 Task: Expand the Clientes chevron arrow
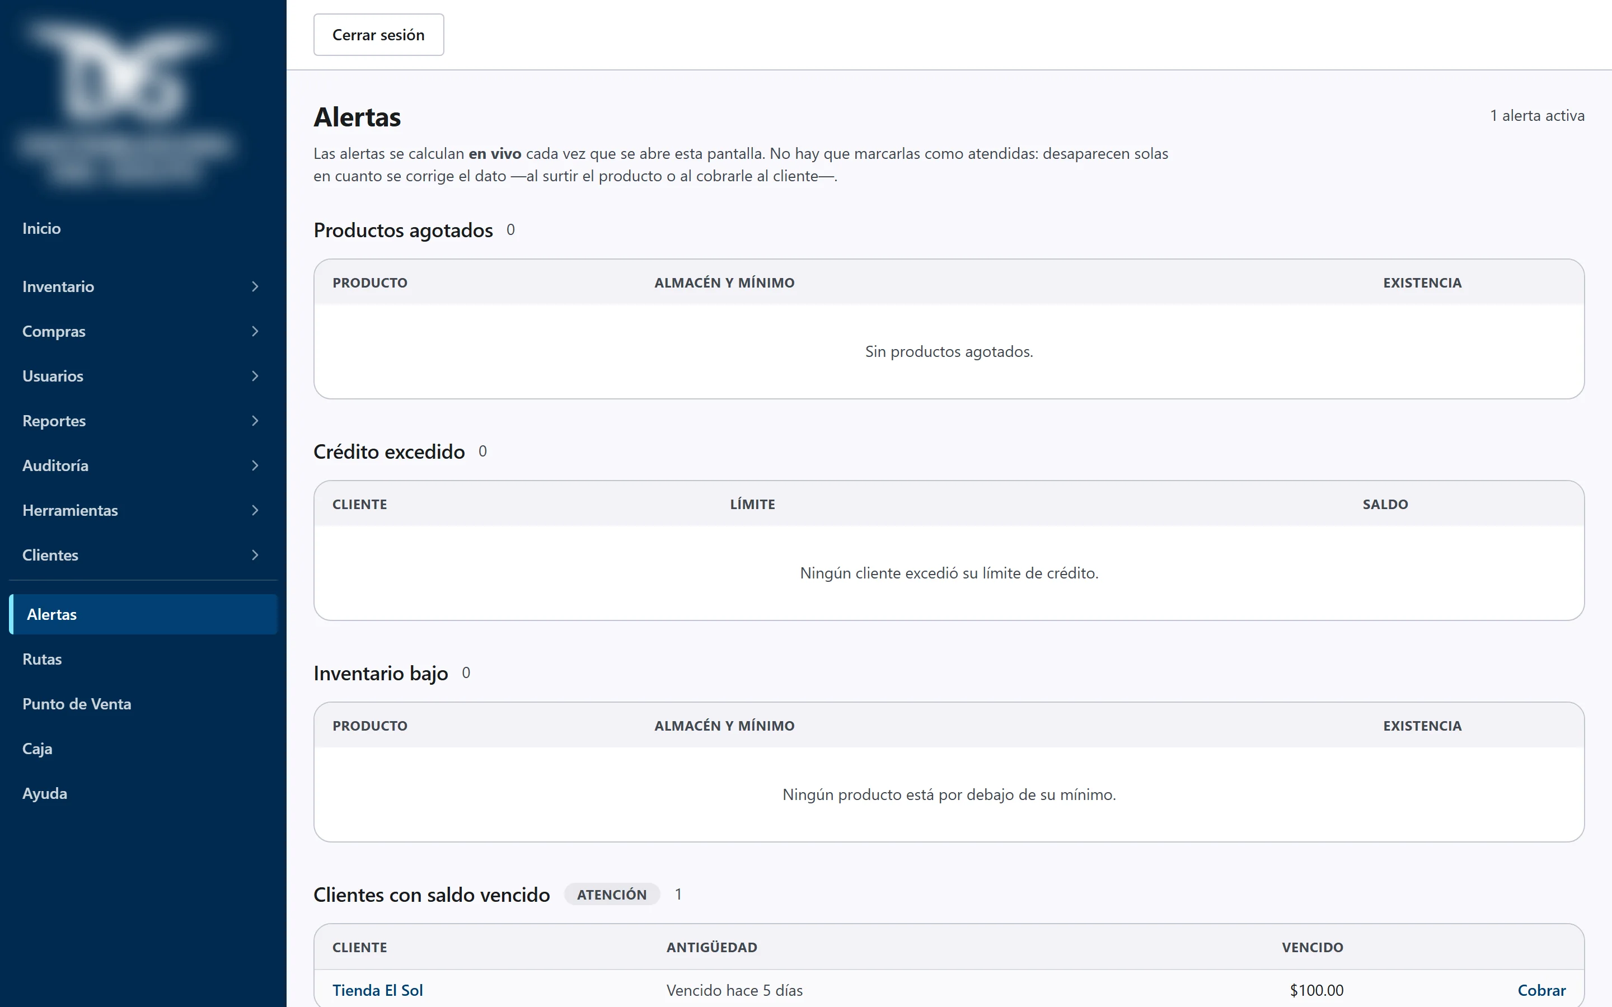pos(255,555)
